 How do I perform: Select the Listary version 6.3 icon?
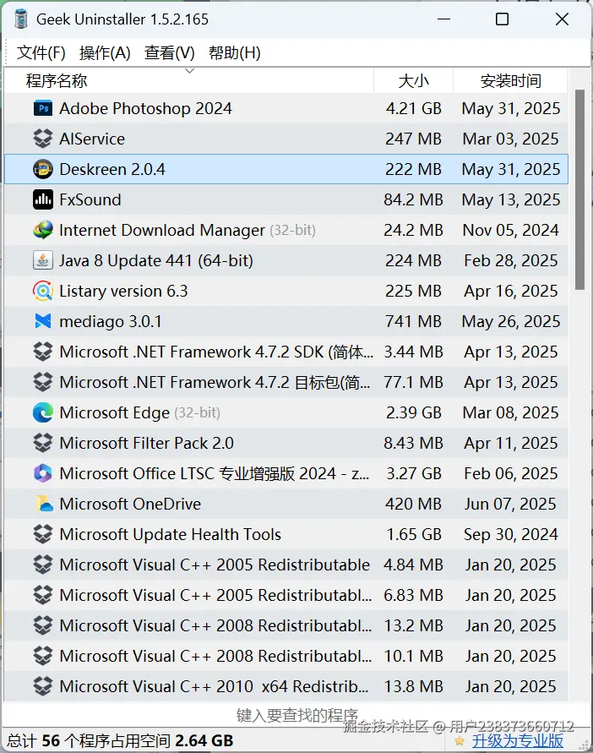43,291
